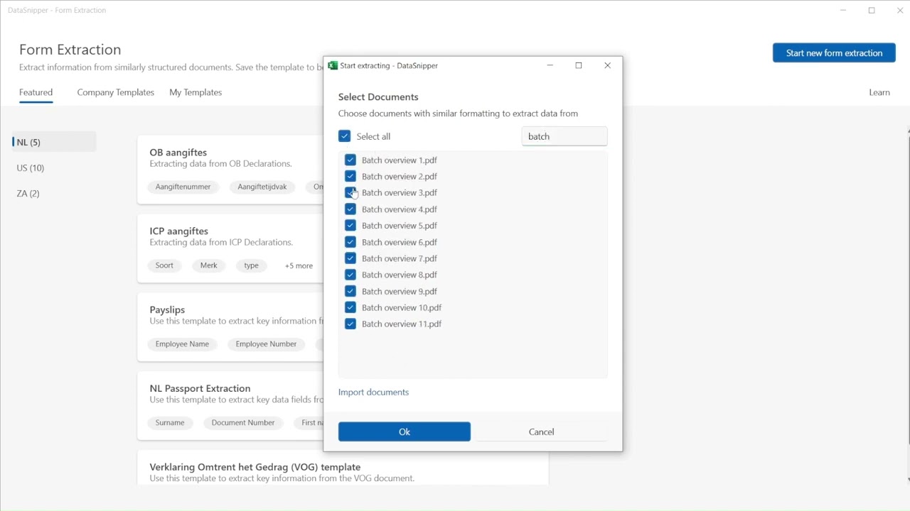Click the Aangiftenummer tag

click(x=183, y=187)
